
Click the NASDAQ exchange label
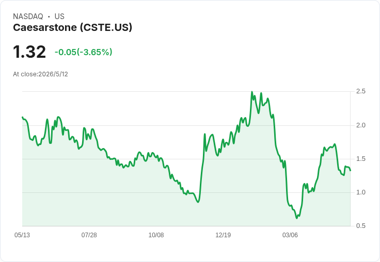[x=28, y=17]
